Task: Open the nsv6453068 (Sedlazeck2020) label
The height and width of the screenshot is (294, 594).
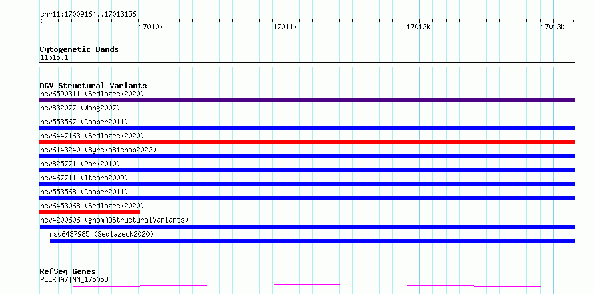Action: coord(92,206)
